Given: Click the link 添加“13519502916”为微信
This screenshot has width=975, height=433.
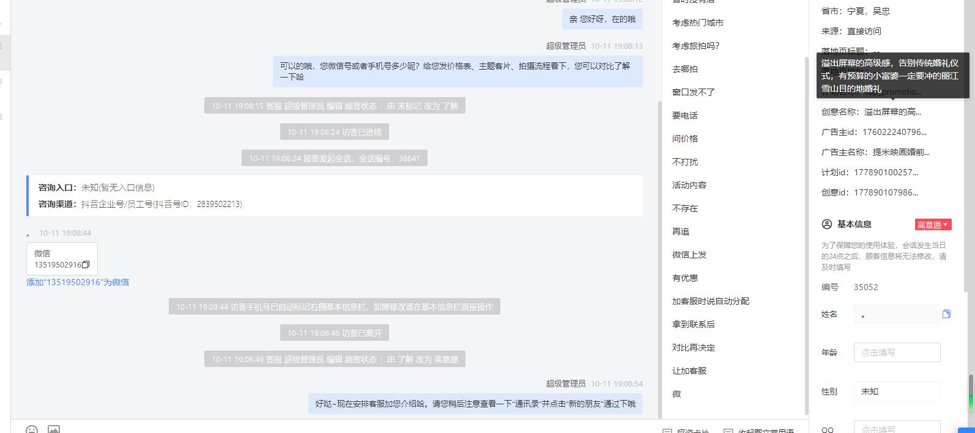Looking at the screenshot, I should pyautogui.click(x=78, y=282).
